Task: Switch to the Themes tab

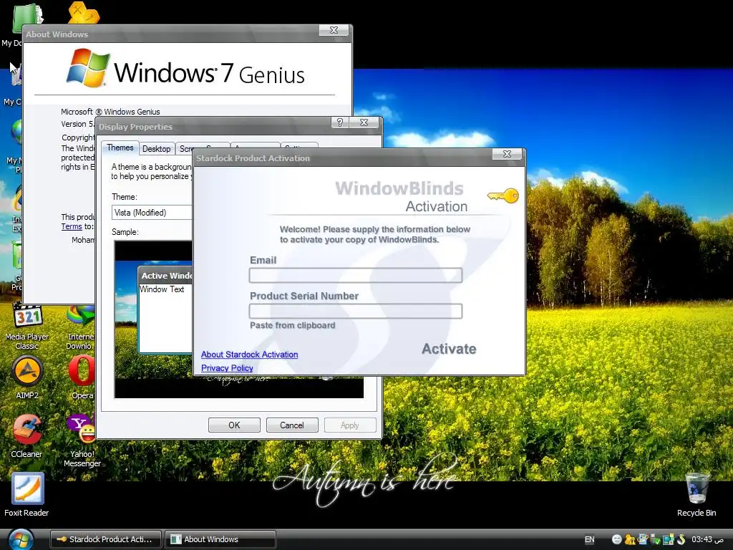Action: pos(120,148)
